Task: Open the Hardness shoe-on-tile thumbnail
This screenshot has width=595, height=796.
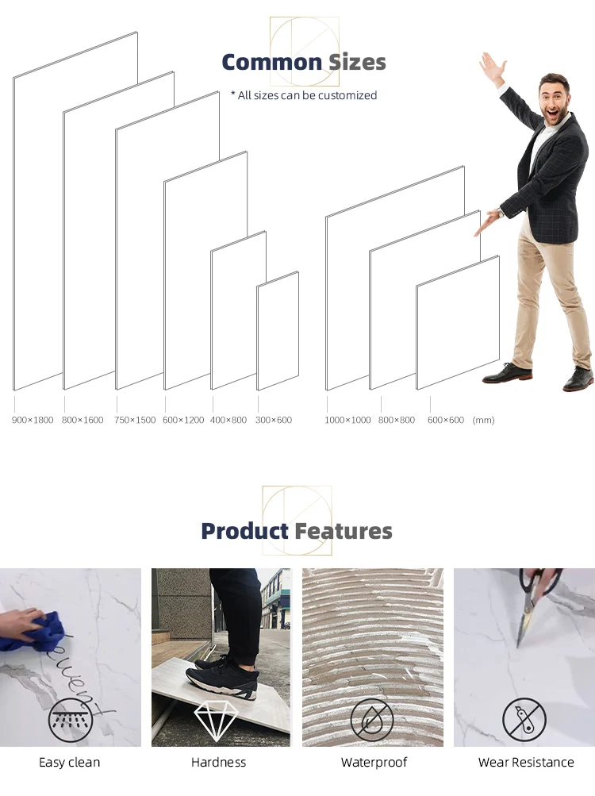Action: pyautogui.click(x=221, y=657)
